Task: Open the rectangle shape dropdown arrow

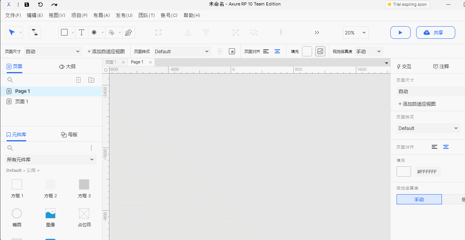Action: click(x=73, y=32)
